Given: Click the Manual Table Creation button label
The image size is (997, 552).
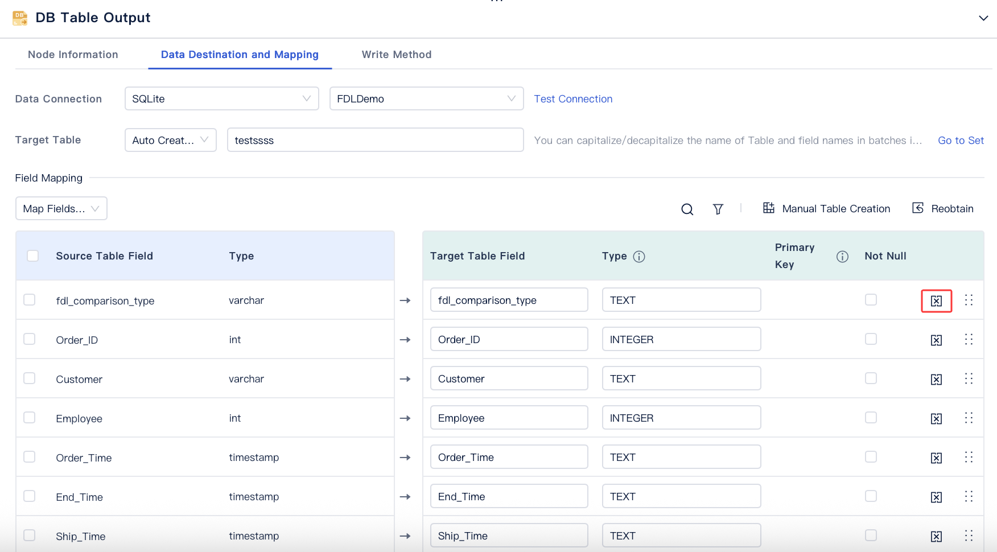Looking at the screenshot, I should pos(836,209).
